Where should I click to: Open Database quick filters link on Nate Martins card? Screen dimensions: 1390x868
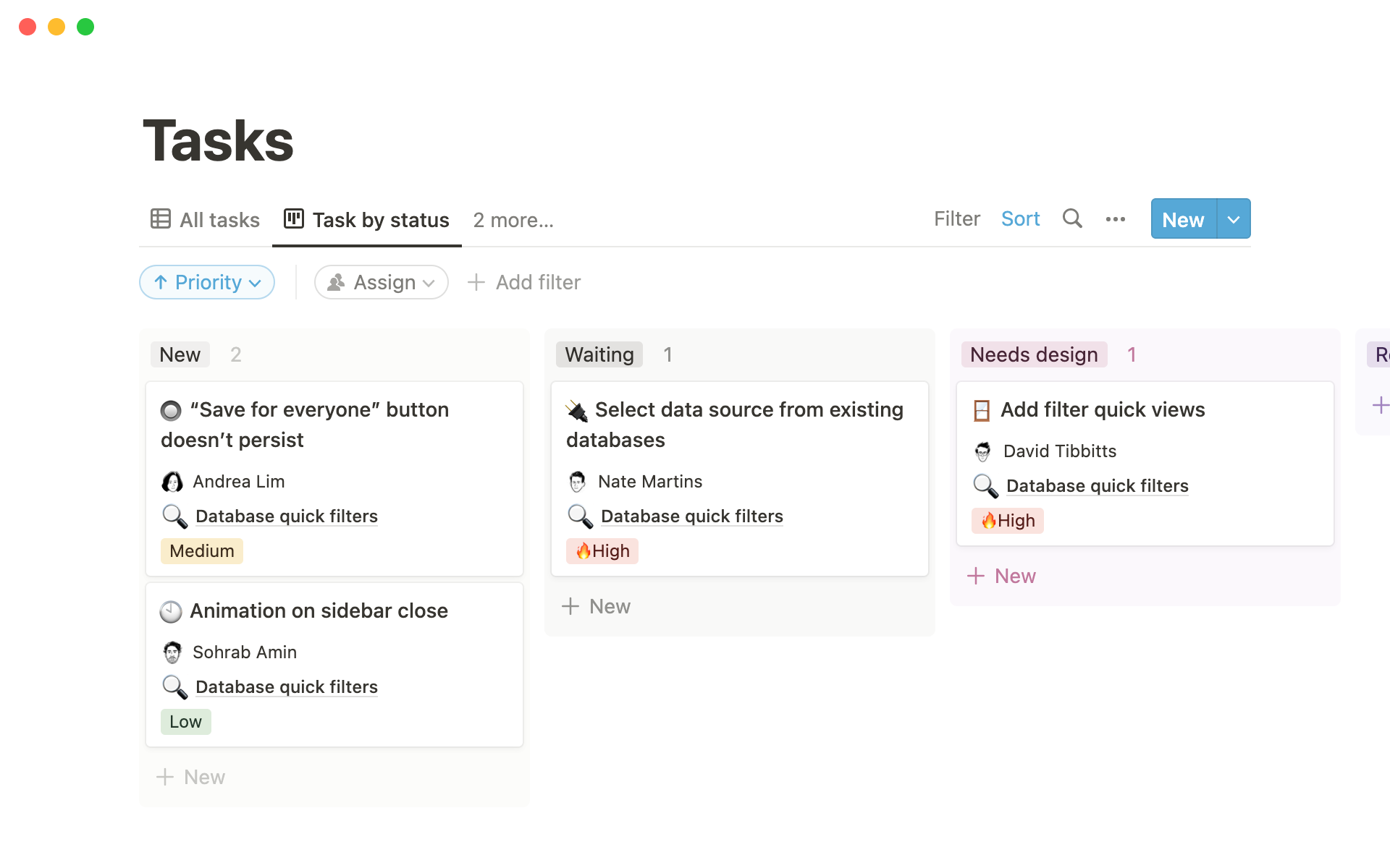pyautogui.click(x=691, y=516)
